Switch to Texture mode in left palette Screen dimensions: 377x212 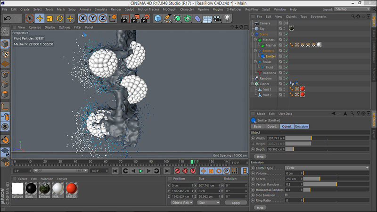(5, 54)
